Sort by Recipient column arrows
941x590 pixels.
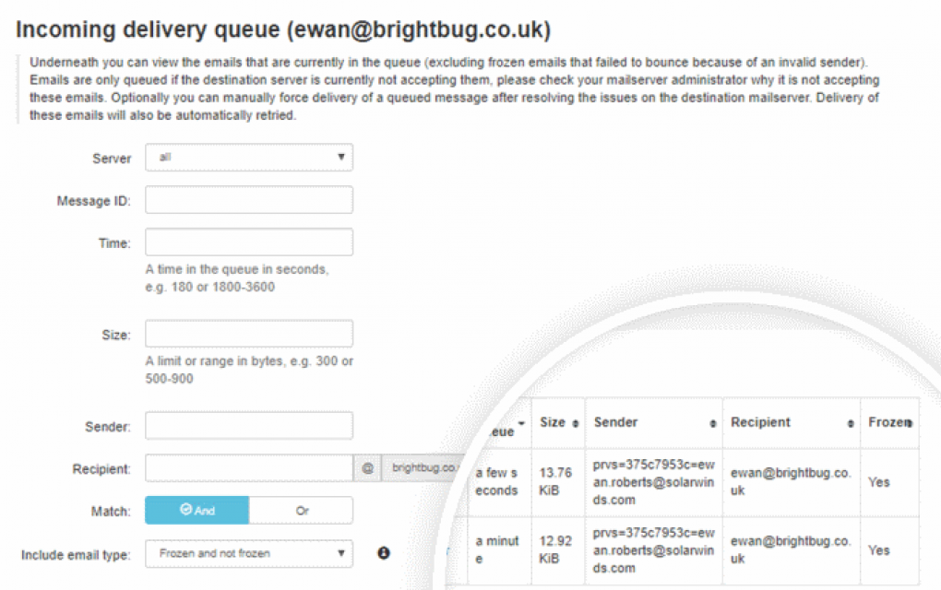(x=850, y=423)
